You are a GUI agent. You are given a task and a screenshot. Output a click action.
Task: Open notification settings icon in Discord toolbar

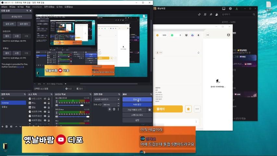click(205, 15)
